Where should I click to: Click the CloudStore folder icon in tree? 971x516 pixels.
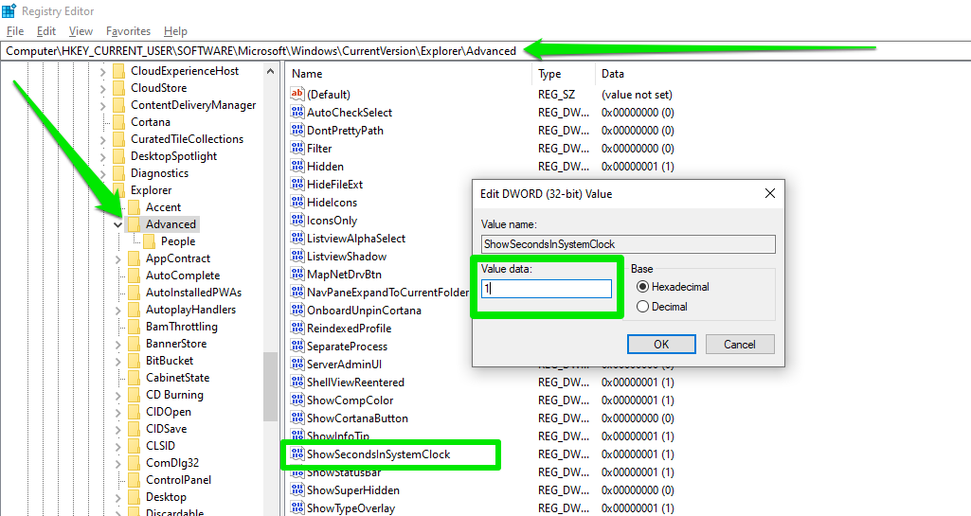[x=119, y=88]
